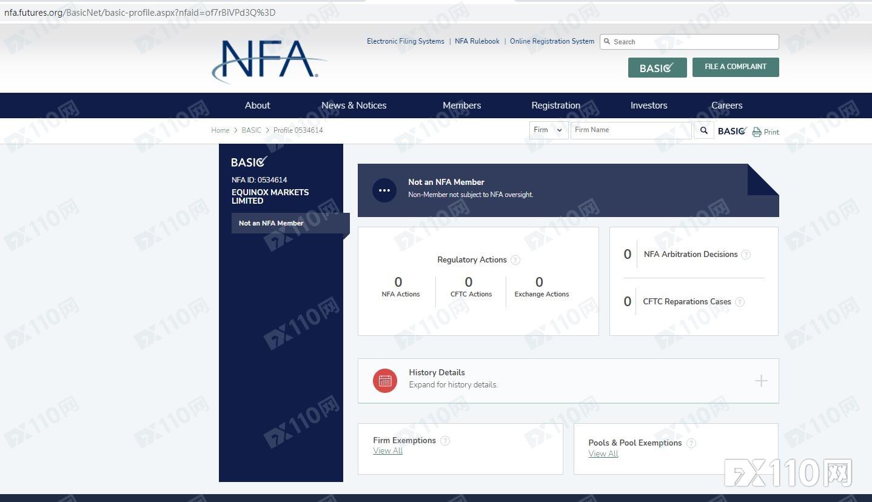Click the BASIC logo in the sidebar
The width and height of the screenshot is (872, 502).
[x=249, y=162]
